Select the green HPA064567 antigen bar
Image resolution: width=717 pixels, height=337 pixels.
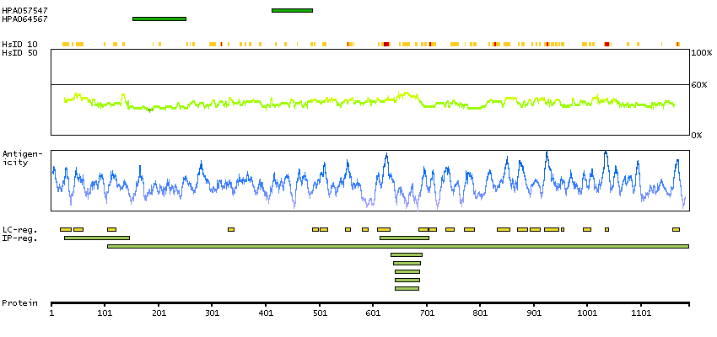click(159, 19)
